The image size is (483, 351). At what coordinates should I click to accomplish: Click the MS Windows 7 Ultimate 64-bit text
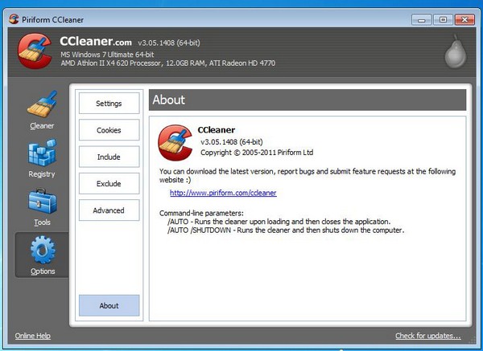[x=107, y=55]
